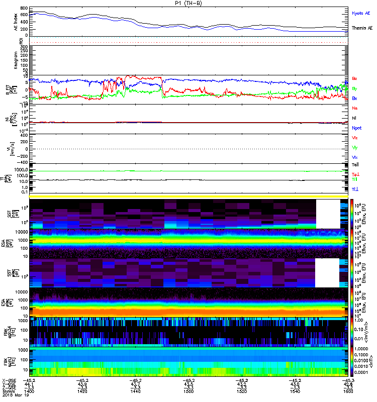Image resolution: width=377 pixels, height=402 pixels.
Task: Click the Keogram axis label
Action: click(x=16, y=60)
